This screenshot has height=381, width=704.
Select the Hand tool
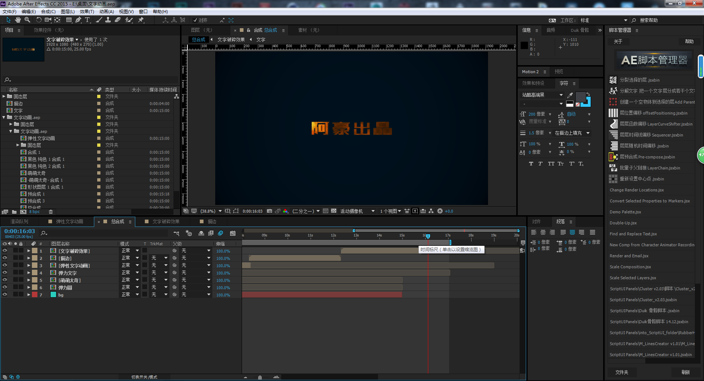coord(18,20)
